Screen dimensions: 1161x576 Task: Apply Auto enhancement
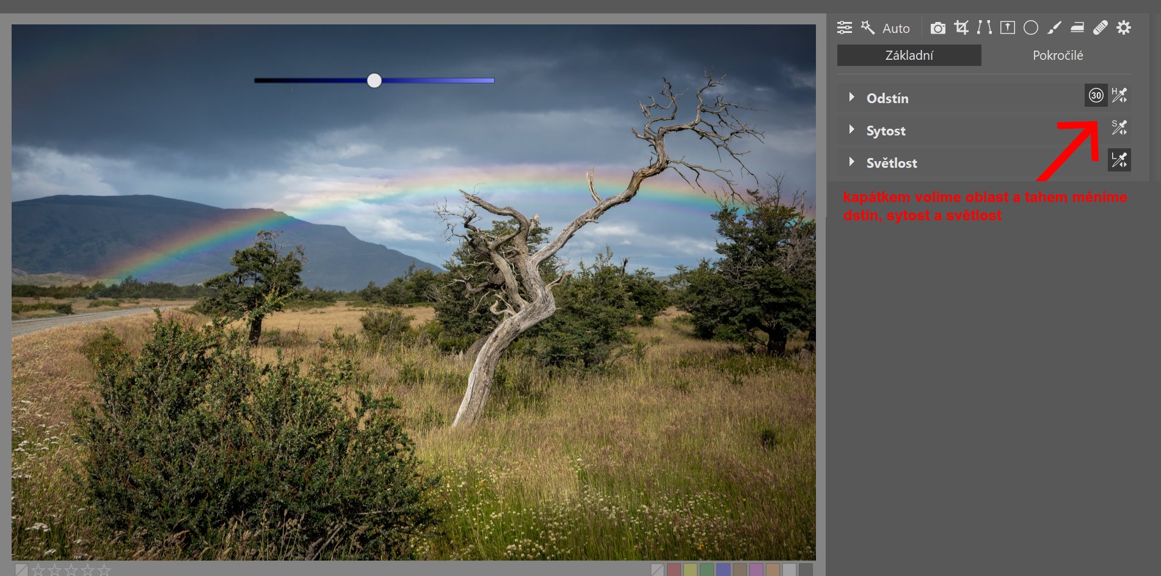tap(896, 28)
